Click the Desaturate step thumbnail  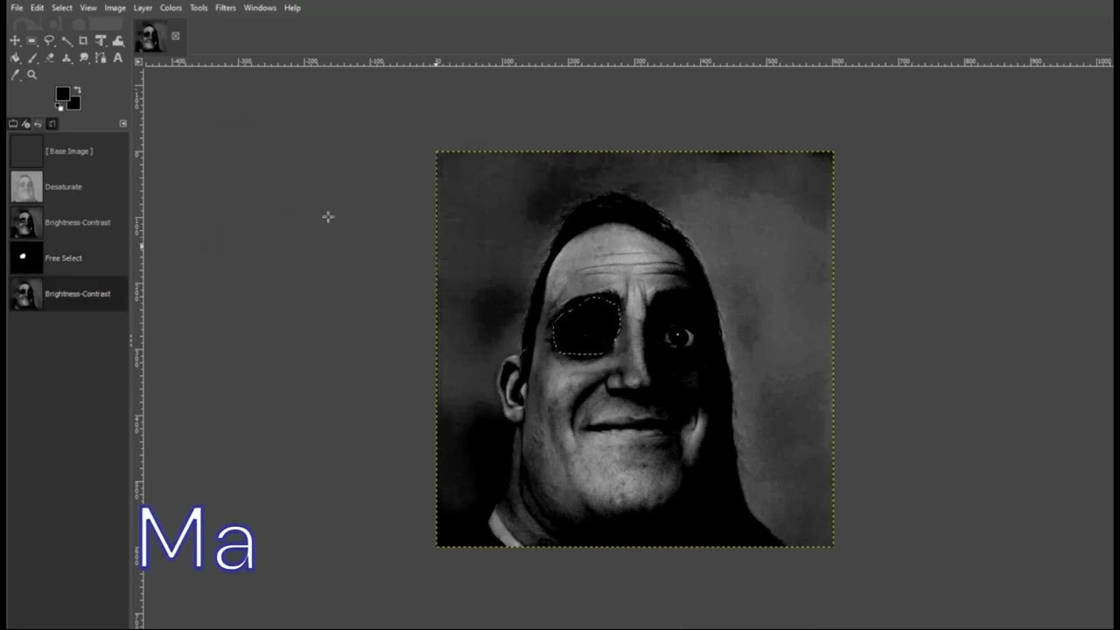pyautogui.click(x=26, y=187)
